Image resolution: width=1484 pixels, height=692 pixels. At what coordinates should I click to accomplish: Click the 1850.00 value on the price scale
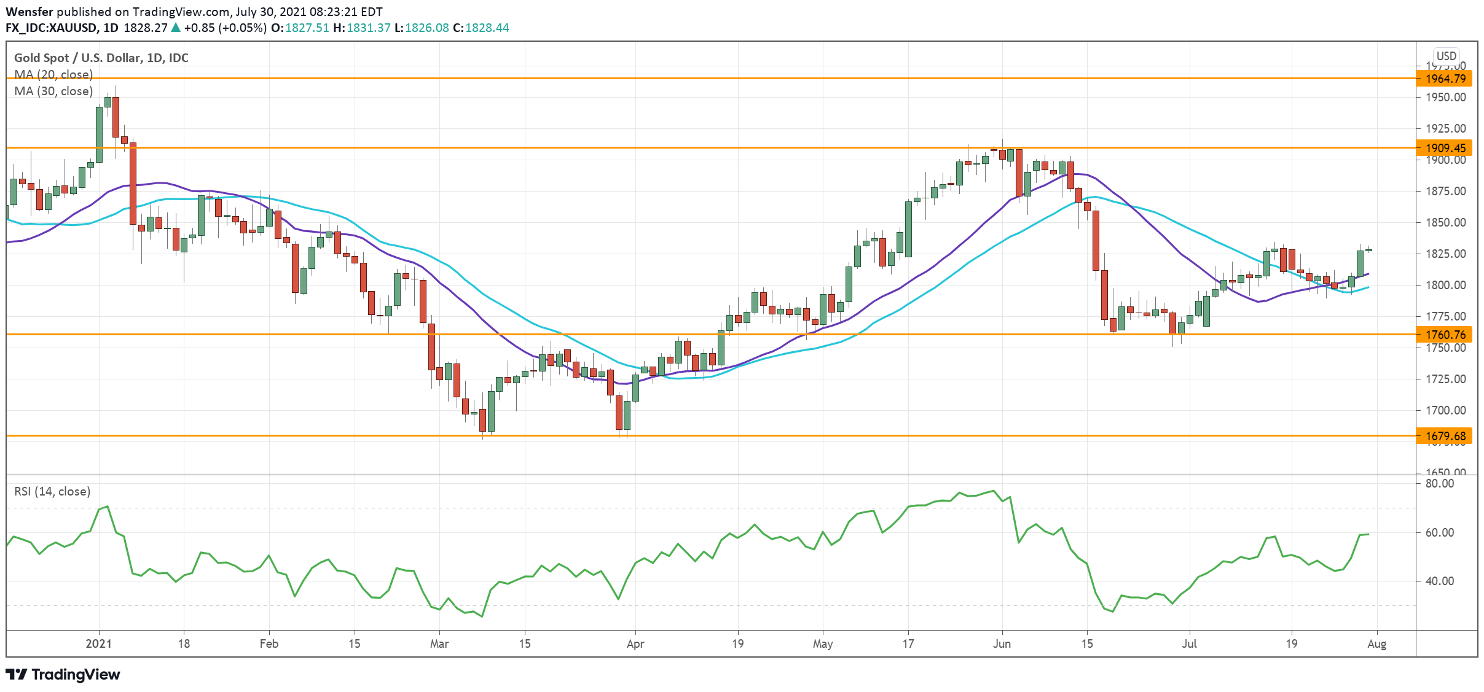(1445, 222)
